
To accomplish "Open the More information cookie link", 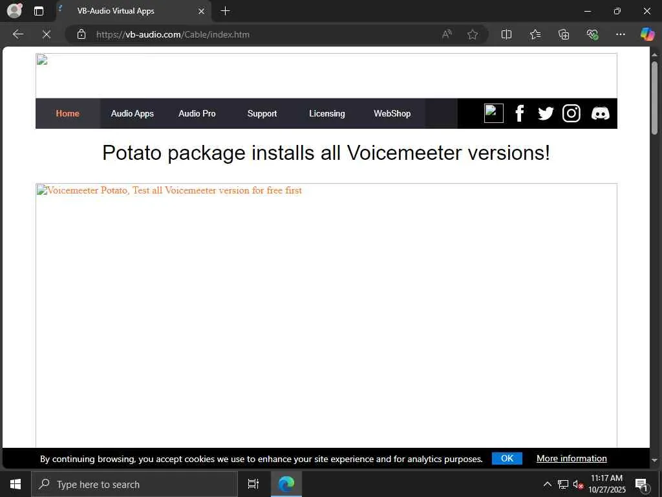I will click(571, 459).
